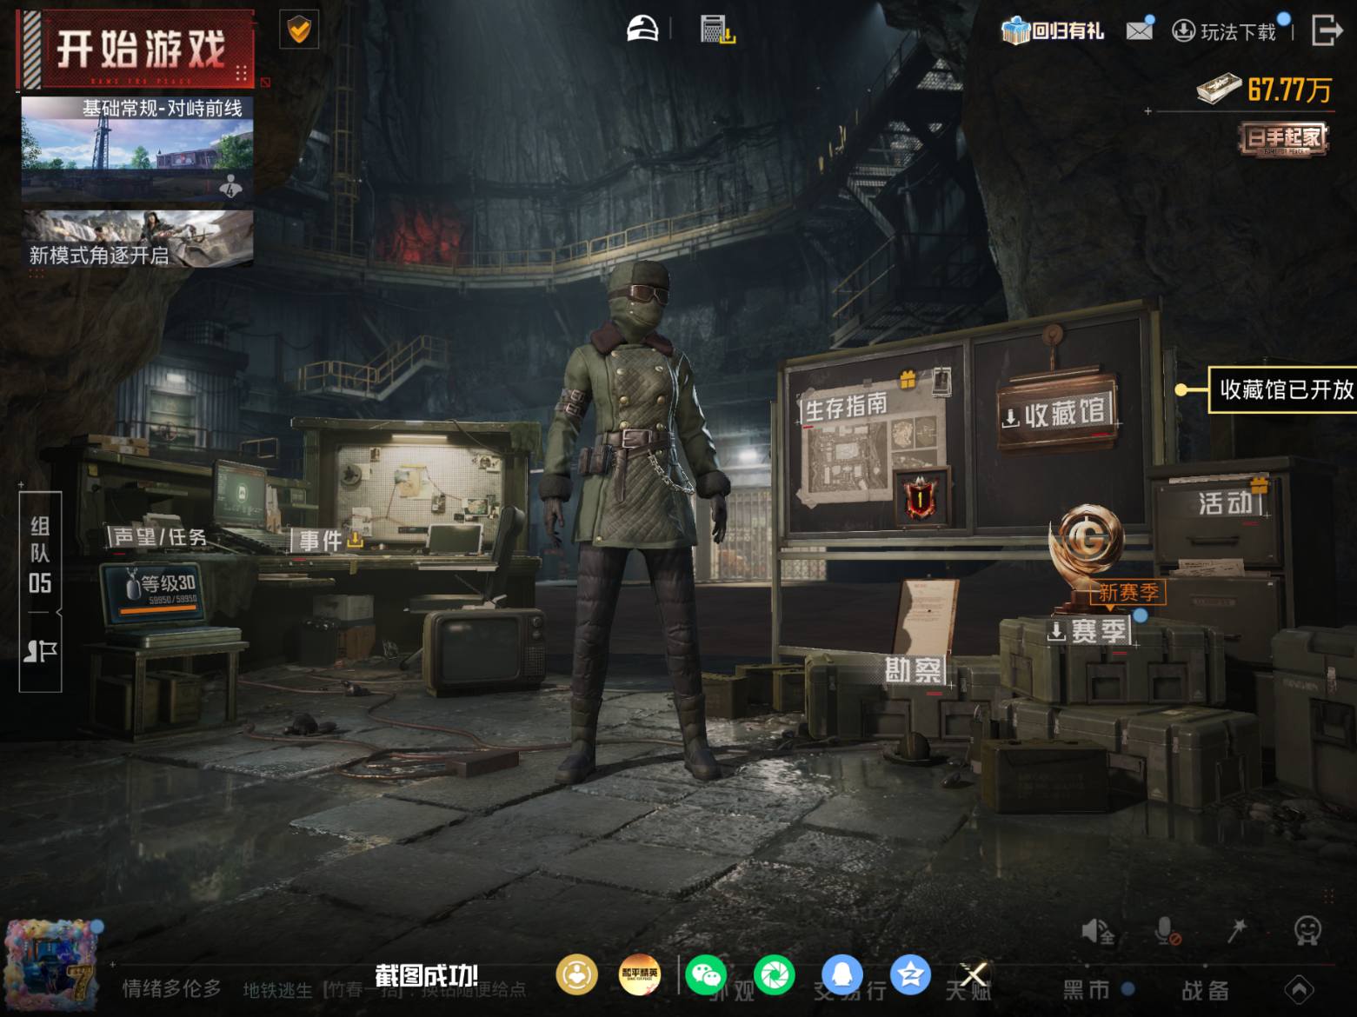Click the 收藏馆已开放 notice
1357x1017 pixels.
[x=1283, y=389]
